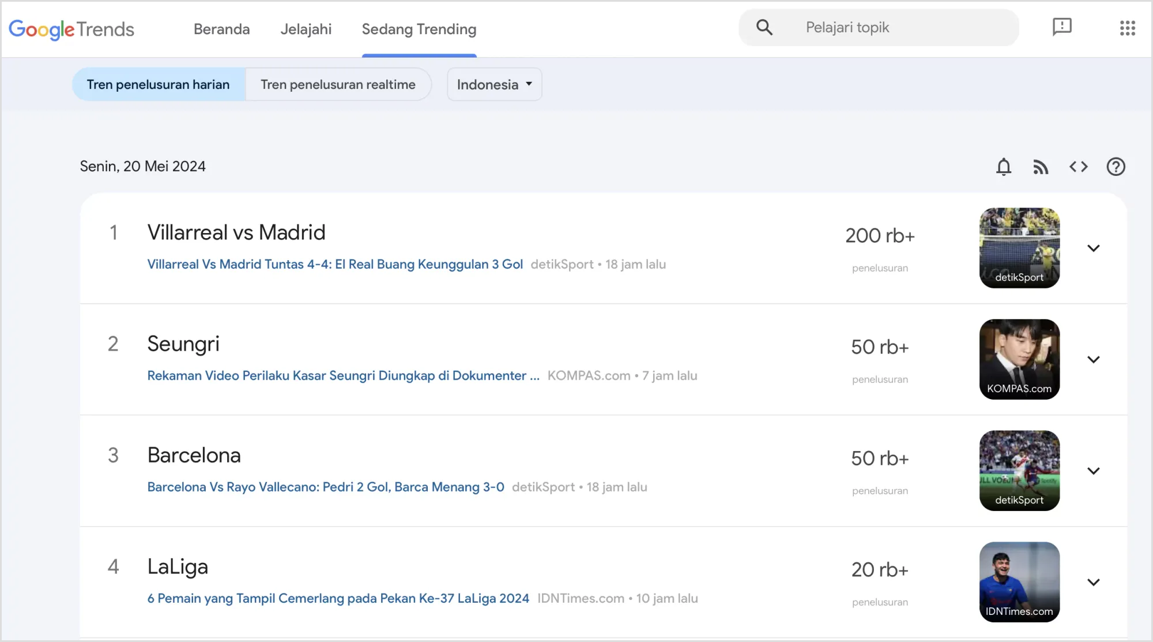Screen dimensions: 1153x642
Task: Click the IDNTimes.com thumbnail for LaLiga
Action: (1019, 582)
